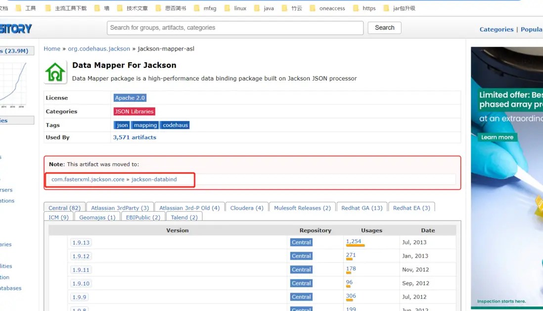
Task: Click Central badge for version 1.9.9
Action: click(x=301, y=297)
